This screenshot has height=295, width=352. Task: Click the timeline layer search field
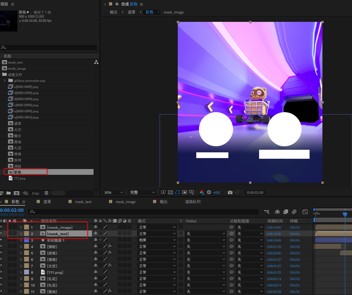pyautogui.click(x=143, y=212)
